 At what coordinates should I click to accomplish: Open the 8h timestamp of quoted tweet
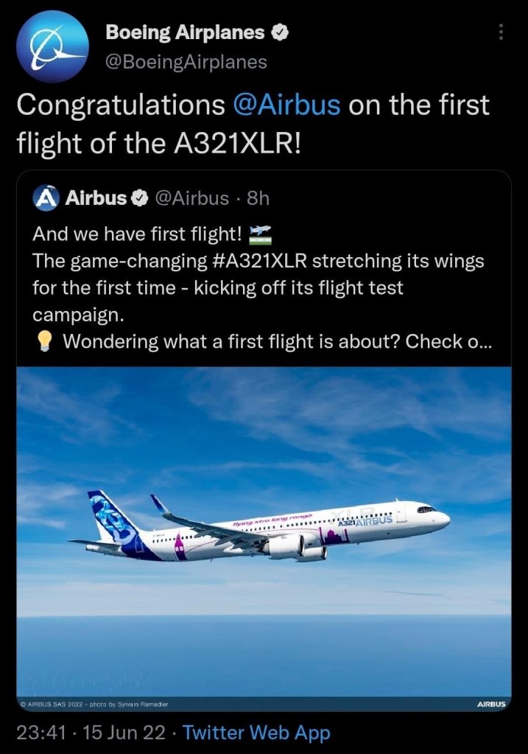260,198
